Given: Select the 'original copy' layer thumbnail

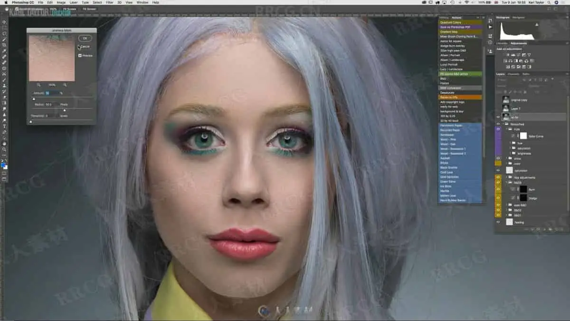Looking at the screenshot, I should click(x=506, y=100).
